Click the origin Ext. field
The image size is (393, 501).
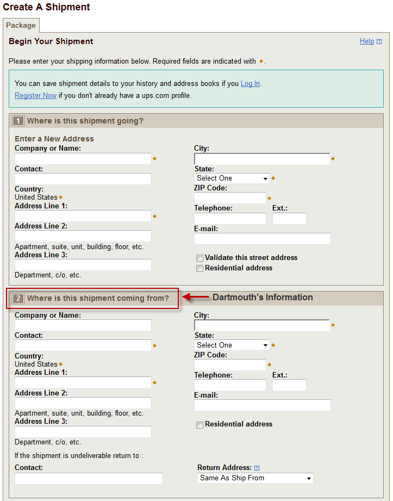(x=289, y=385)
